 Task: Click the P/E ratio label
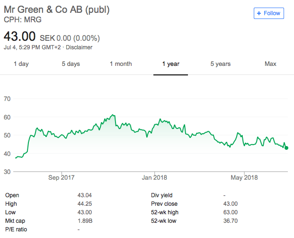pos(16,229)
